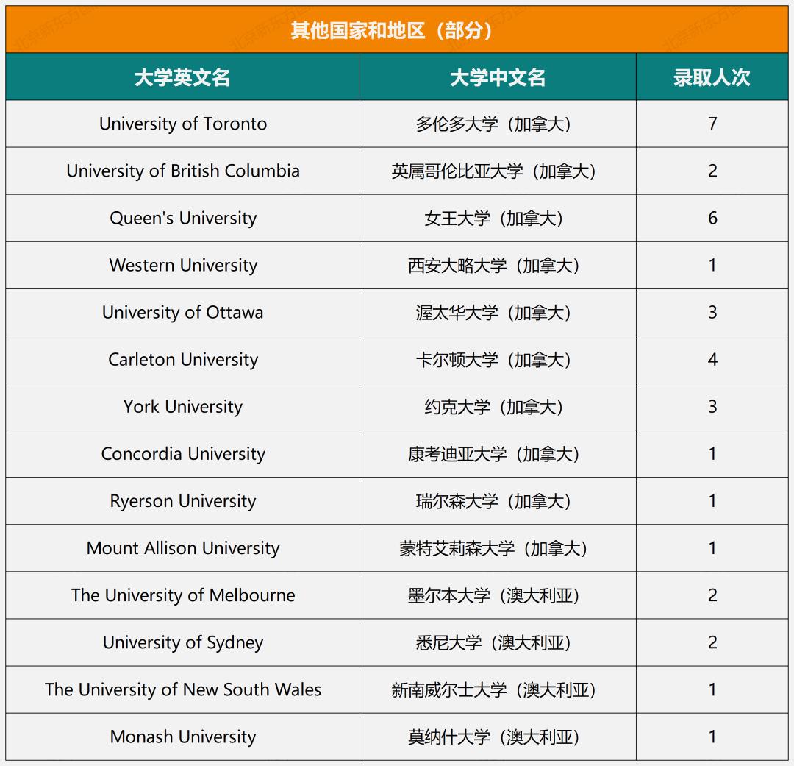The image size is (794, 766).
Task: Click 女王大学（加拿大） cell
Action: click(x=498, y=218)
